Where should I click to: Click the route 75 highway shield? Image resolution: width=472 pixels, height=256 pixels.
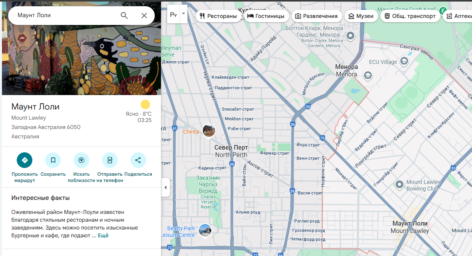pyautogui.click(x=322, y=138)
